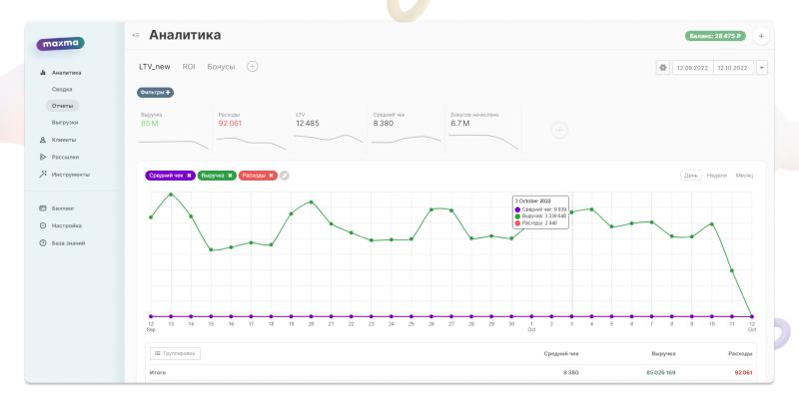This screenshot has height=405, width=799.
Task: Open the Группировка grouping selector
Action: tap(175, 352)
